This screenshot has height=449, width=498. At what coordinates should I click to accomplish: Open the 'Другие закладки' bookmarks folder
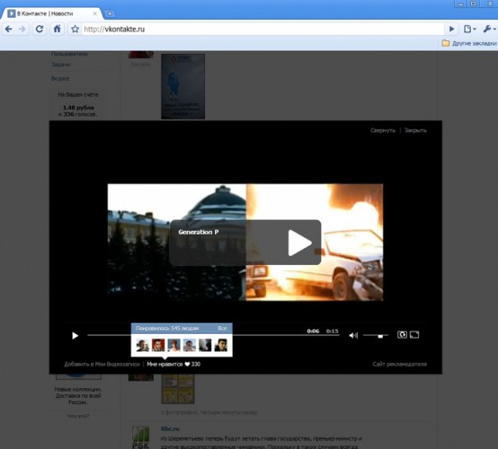[469, 43]
